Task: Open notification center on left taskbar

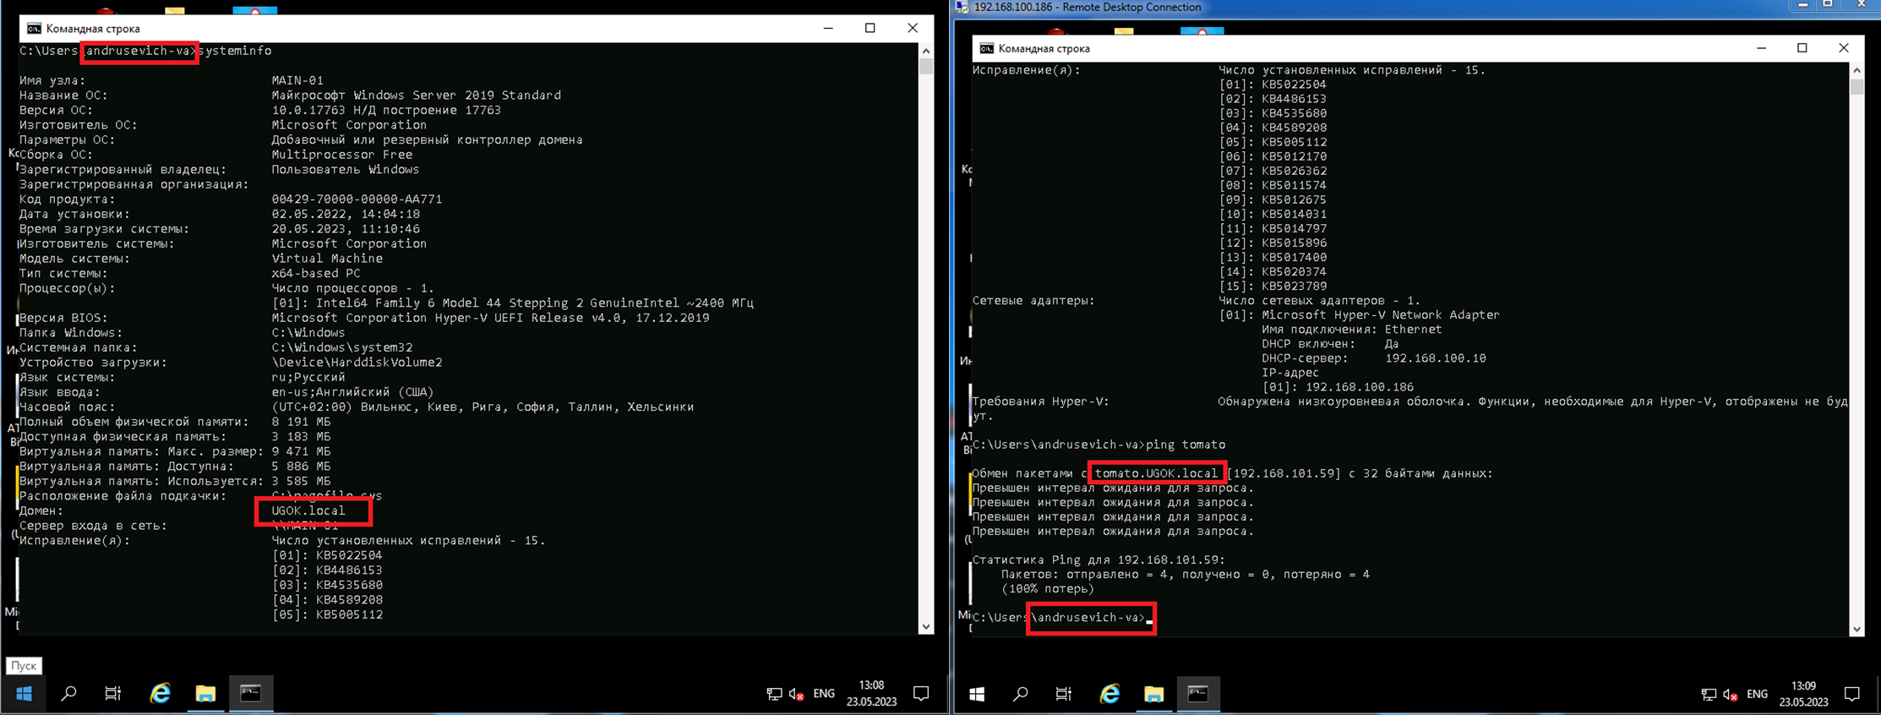Action: click(x=921, y=694)
